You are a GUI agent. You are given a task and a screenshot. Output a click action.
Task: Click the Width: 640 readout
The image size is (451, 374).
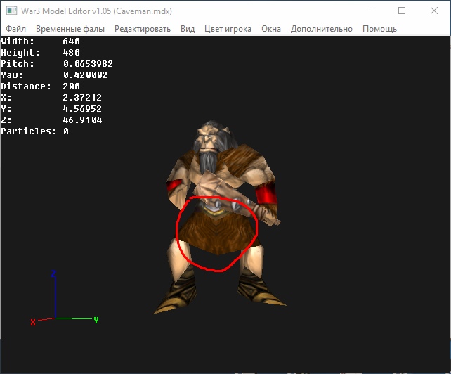pos(40,41)
